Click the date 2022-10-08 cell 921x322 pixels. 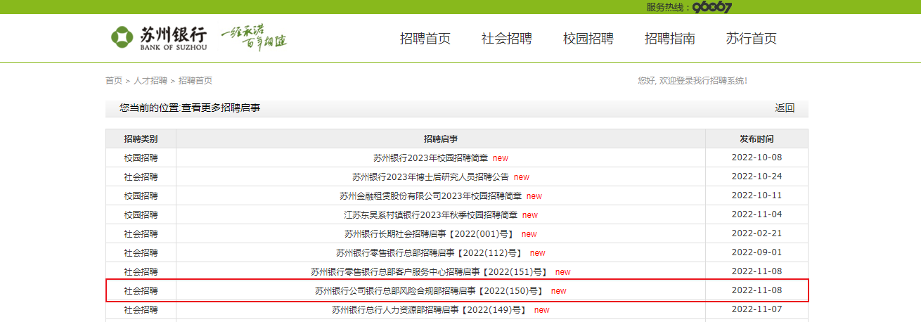coord(756,158)
